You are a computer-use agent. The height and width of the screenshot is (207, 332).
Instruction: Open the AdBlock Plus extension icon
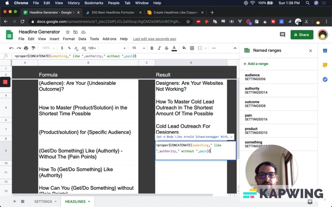(198, 22)
